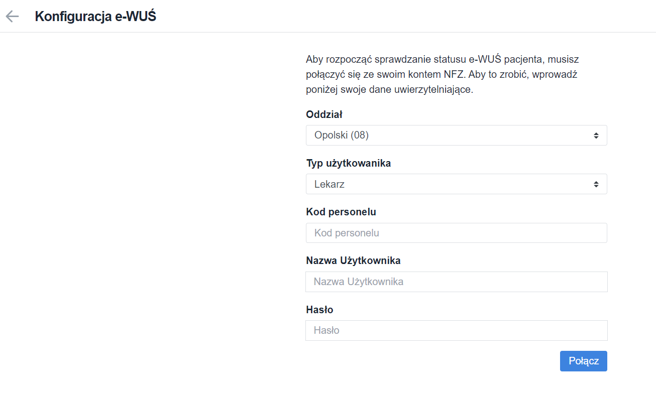Click the Konfiguracja e-WUŚ header title
656x394 pixels.
(x=95, y=16)
